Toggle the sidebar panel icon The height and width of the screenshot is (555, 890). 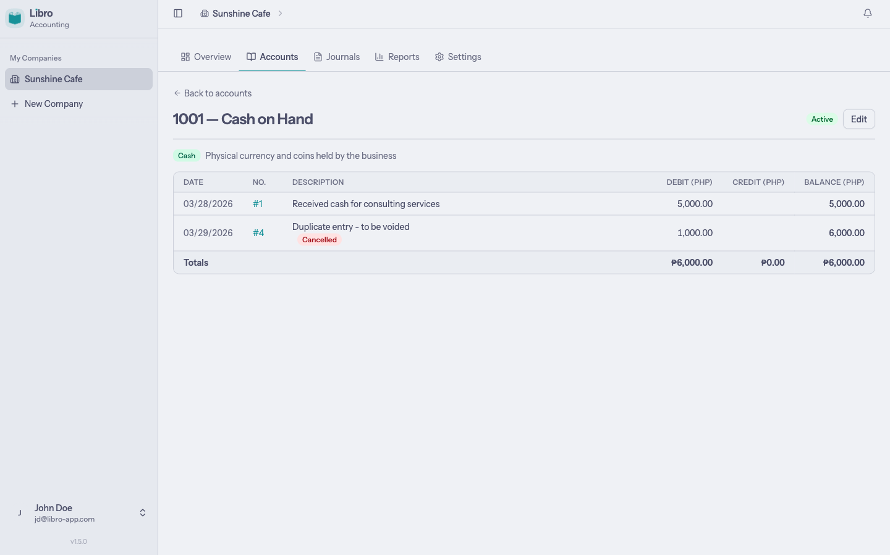tap(178, 13)
